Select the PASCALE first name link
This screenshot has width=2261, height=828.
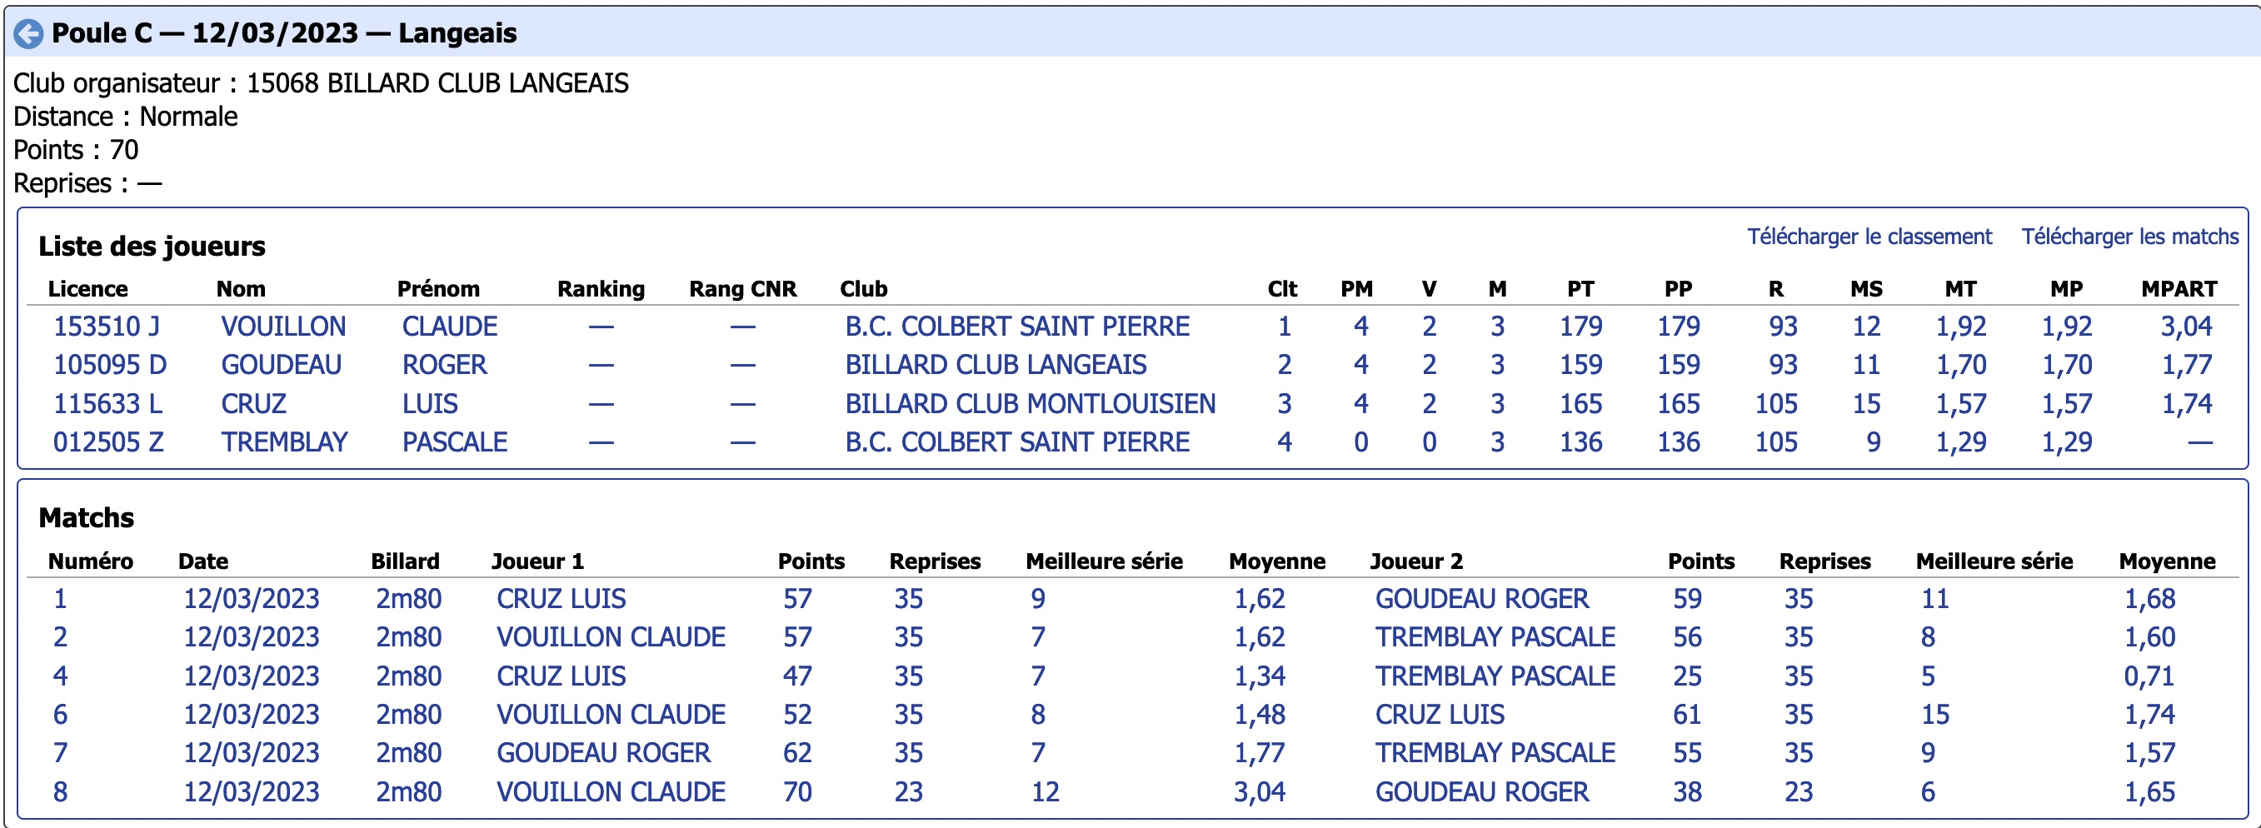coord(454,442)
